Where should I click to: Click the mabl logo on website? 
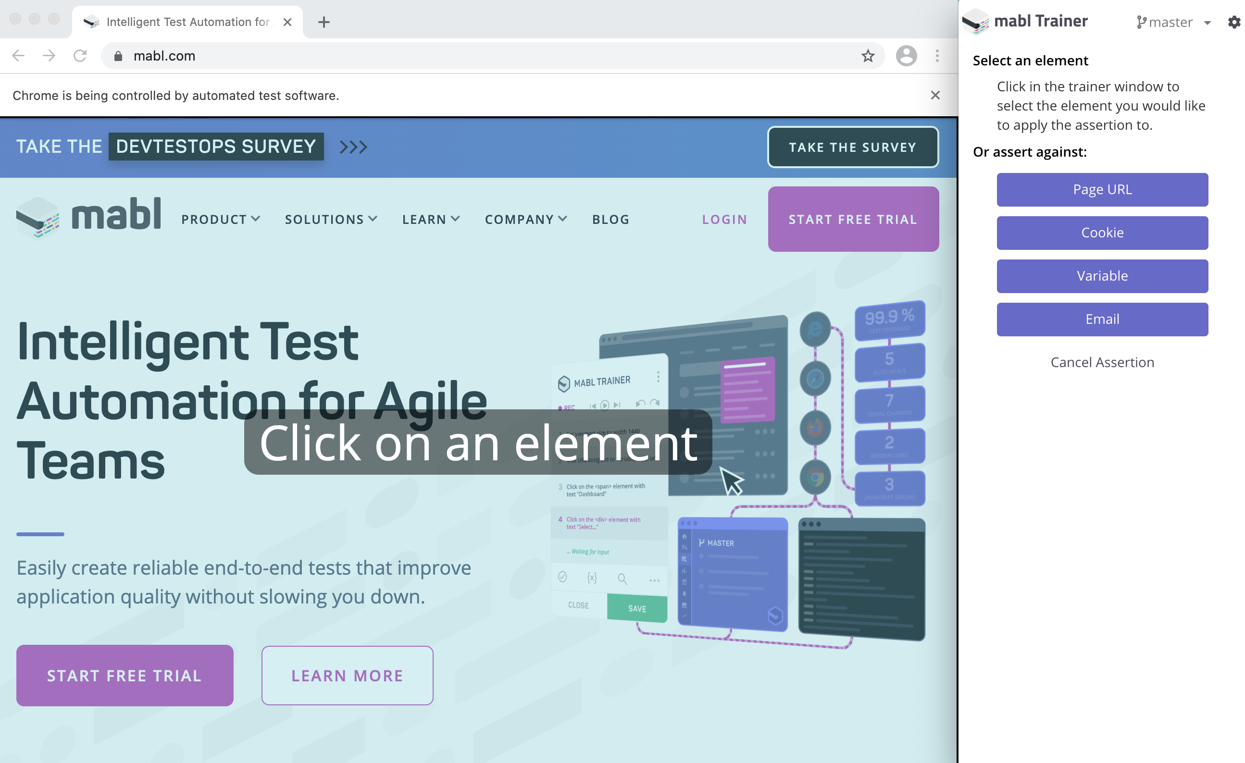[89, 216]
